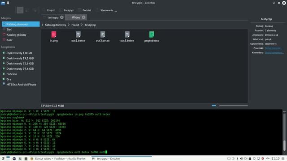Open the Dolphin window menu icon in title bar

3,3
